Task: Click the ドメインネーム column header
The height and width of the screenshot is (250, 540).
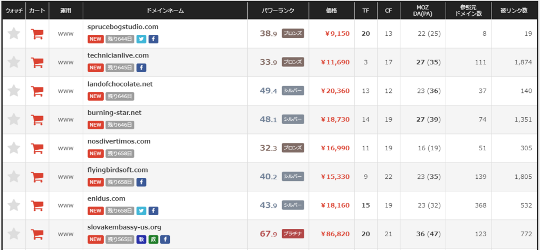Action: point(165,11)
